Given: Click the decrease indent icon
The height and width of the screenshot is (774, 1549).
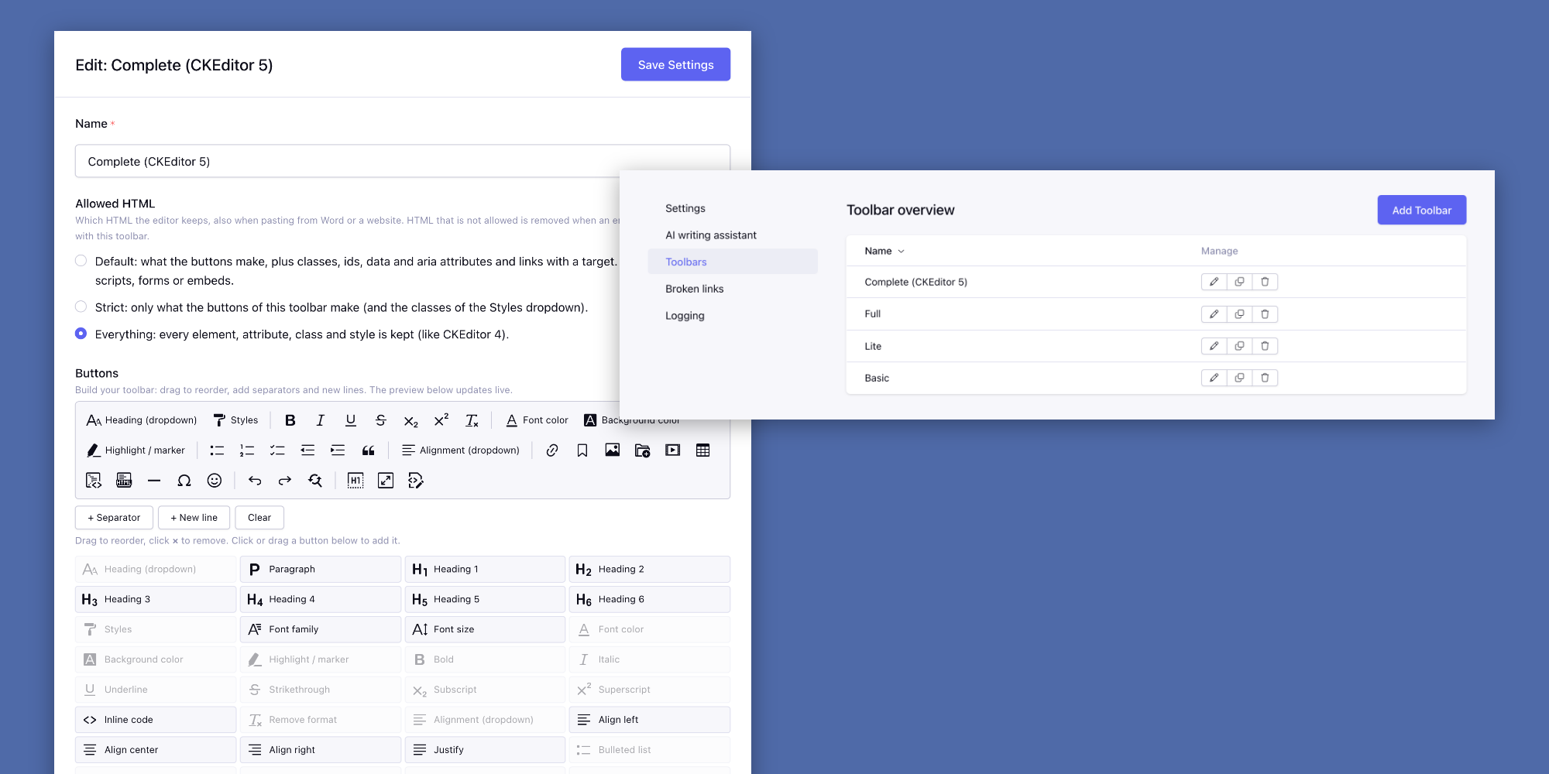Looking at the screenshot, I should (307, 450).
